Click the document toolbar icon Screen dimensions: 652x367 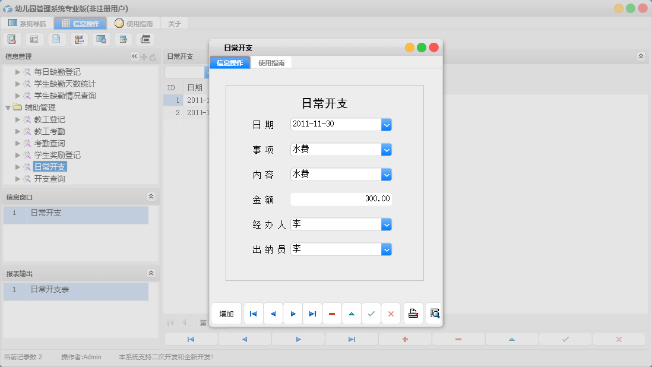point(56,39)
